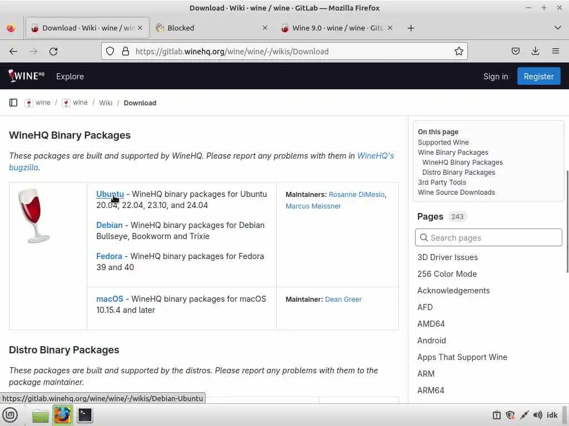Open the 3D Driver Issues page
The width and height of the screenshot is (569, 426).
[x=447, y=257]
